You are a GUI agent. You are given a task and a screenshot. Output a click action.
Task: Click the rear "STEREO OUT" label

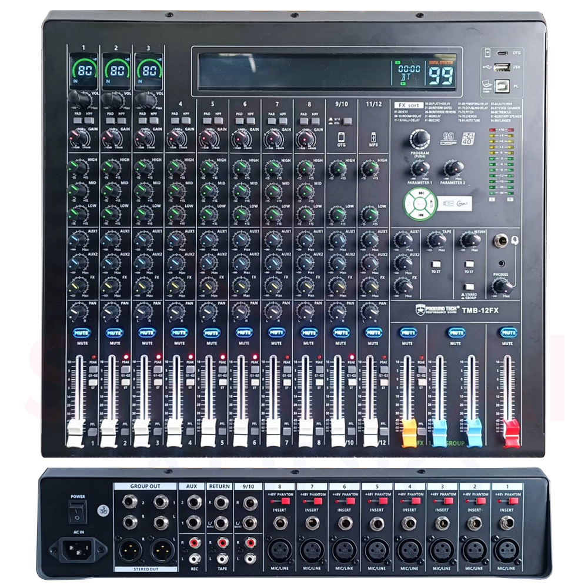click(x=146, y=569)
